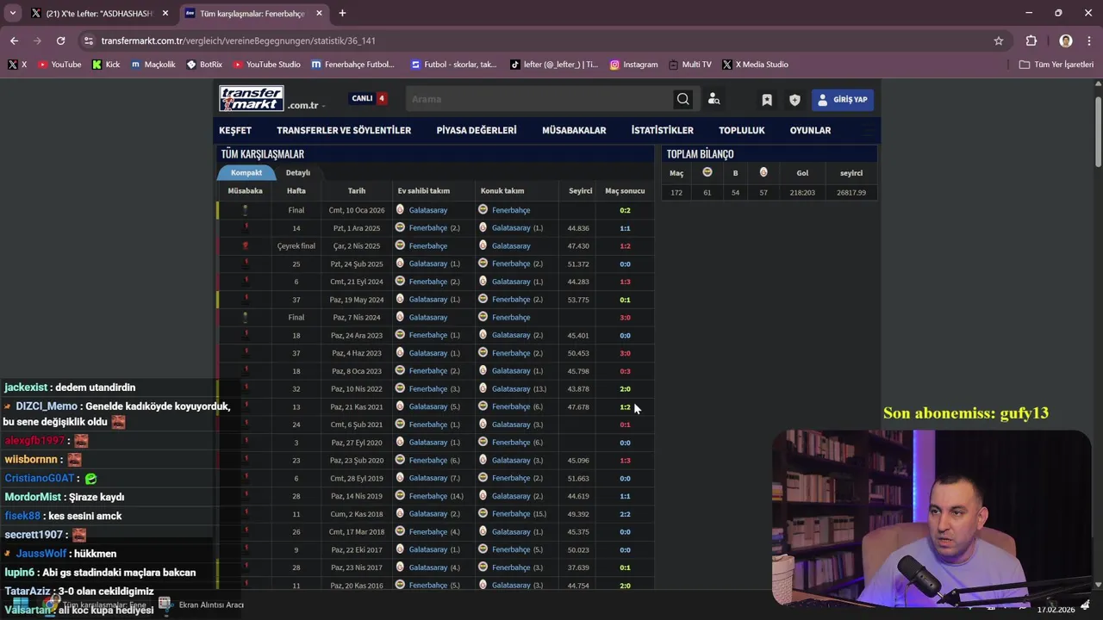Screen dimensions: 1103x620
Task: Click Çeyrek final in the 2 Nis 2025 row
Action: pos(296,246)
